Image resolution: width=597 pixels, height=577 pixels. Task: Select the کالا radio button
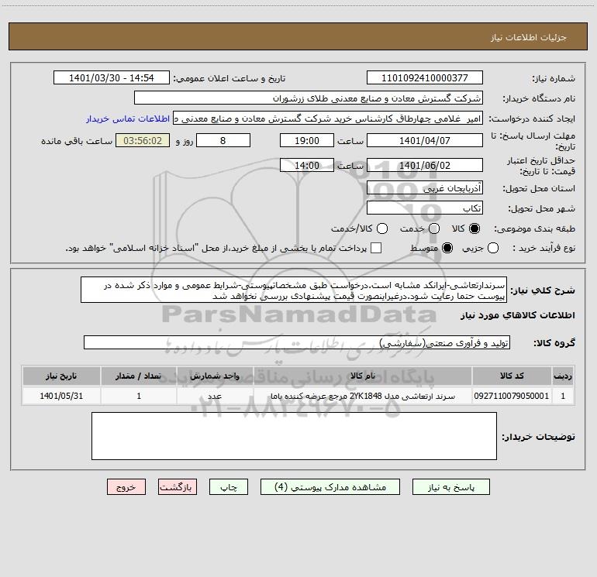(x=474, y=228)
